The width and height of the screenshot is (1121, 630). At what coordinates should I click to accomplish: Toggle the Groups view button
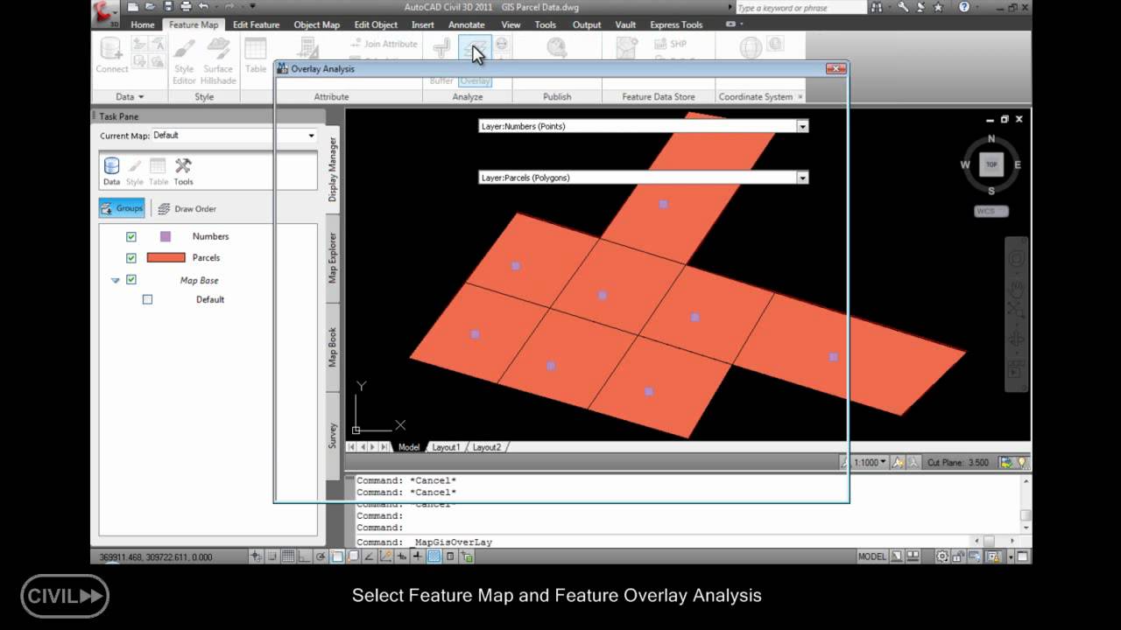(x=122, y=208)
